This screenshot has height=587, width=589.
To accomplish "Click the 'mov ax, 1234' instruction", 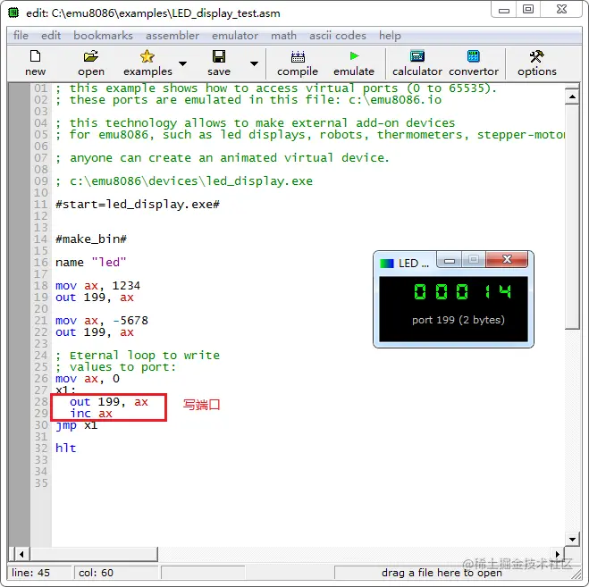I will click(97, 285).
